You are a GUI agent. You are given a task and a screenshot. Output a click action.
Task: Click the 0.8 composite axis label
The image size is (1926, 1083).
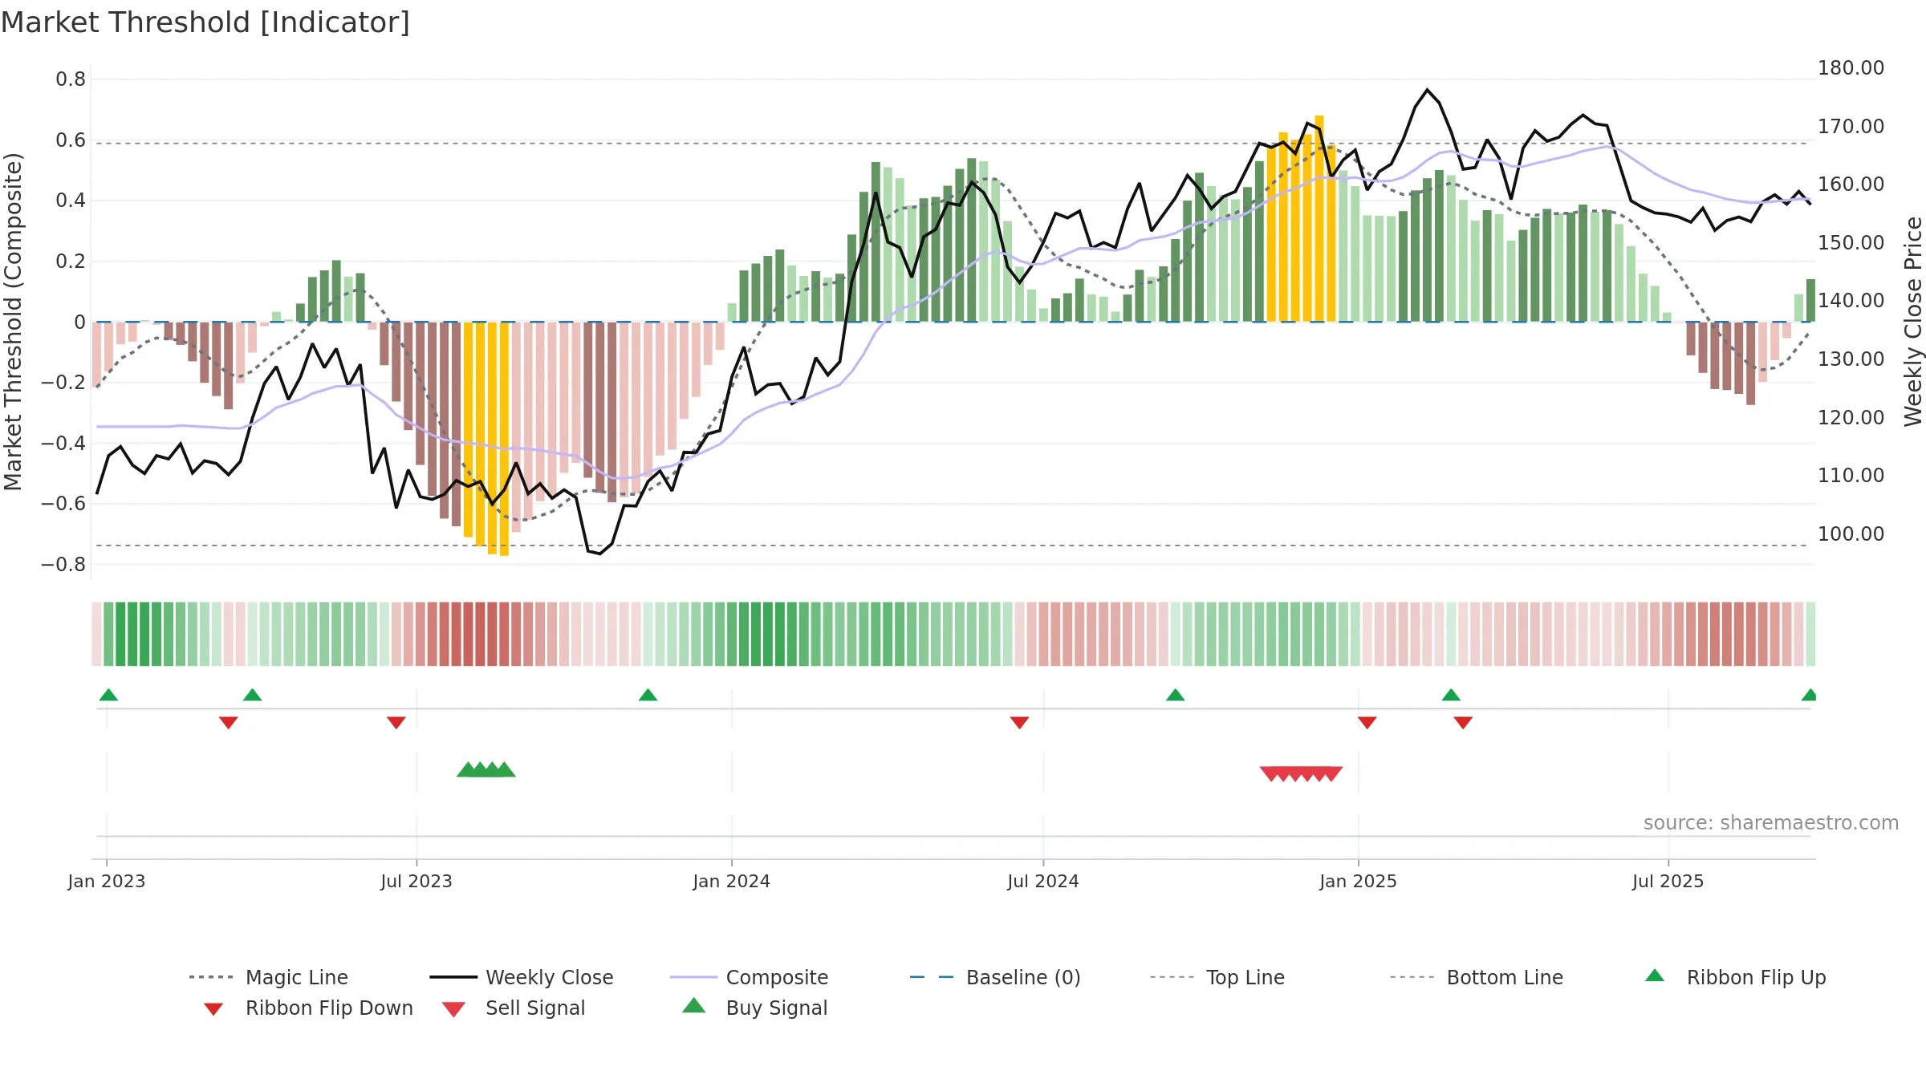point(71,79)
